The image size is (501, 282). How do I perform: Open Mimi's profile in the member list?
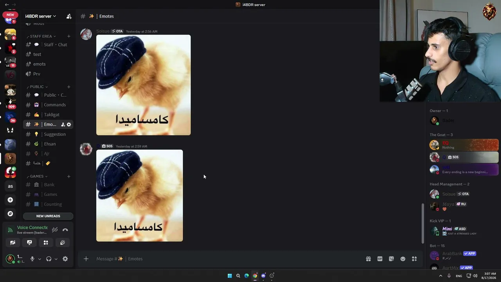[x=464, y=231]
